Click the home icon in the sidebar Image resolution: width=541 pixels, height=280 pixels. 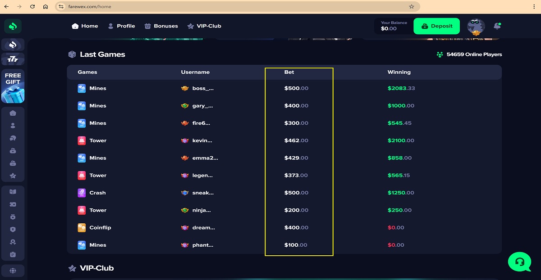pos(13,113)
